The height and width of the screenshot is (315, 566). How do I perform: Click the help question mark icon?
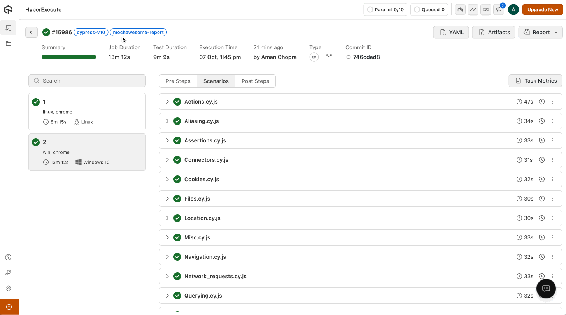pos(8,257)
